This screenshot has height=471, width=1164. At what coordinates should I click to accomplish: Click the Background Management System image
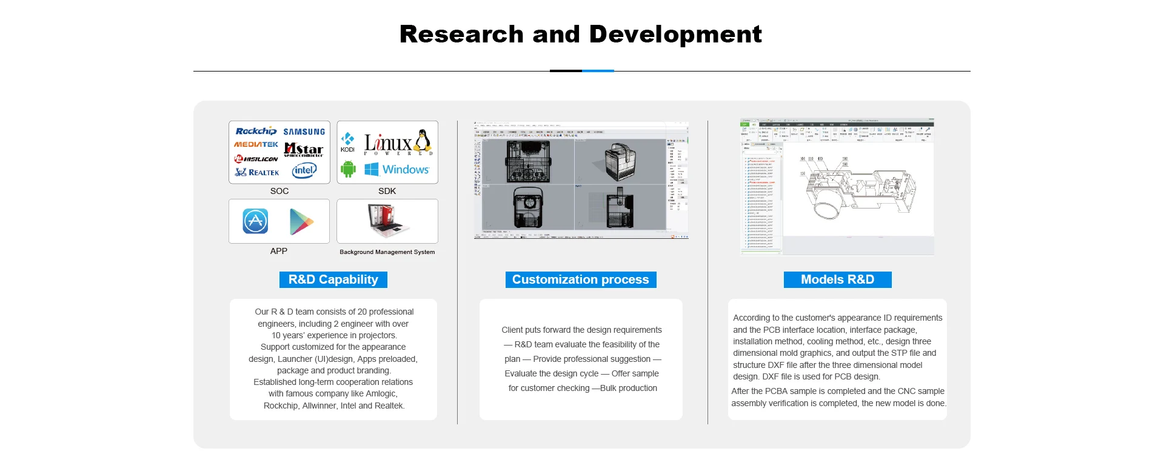tap(387, 221)
